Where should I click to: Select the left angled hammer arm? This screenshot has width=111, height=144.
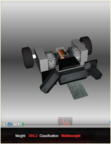pyautogui.click(x=50, y=82)
